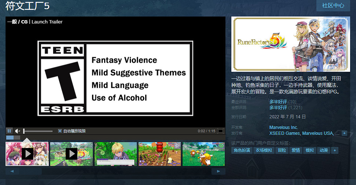Play the second village trailer thumbnail
The width and height of the screenshot is (356, 185).
tap(71, 154)
